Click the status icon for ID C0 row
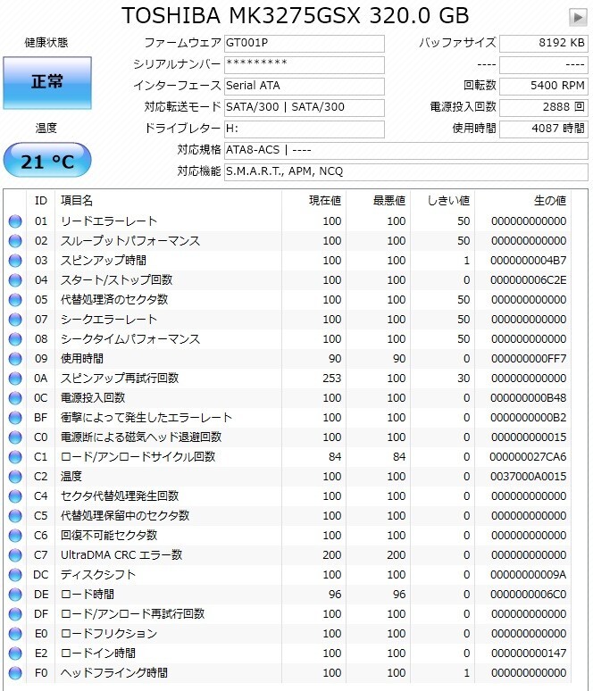The image size is (593, 691). (x=15, y=437)
